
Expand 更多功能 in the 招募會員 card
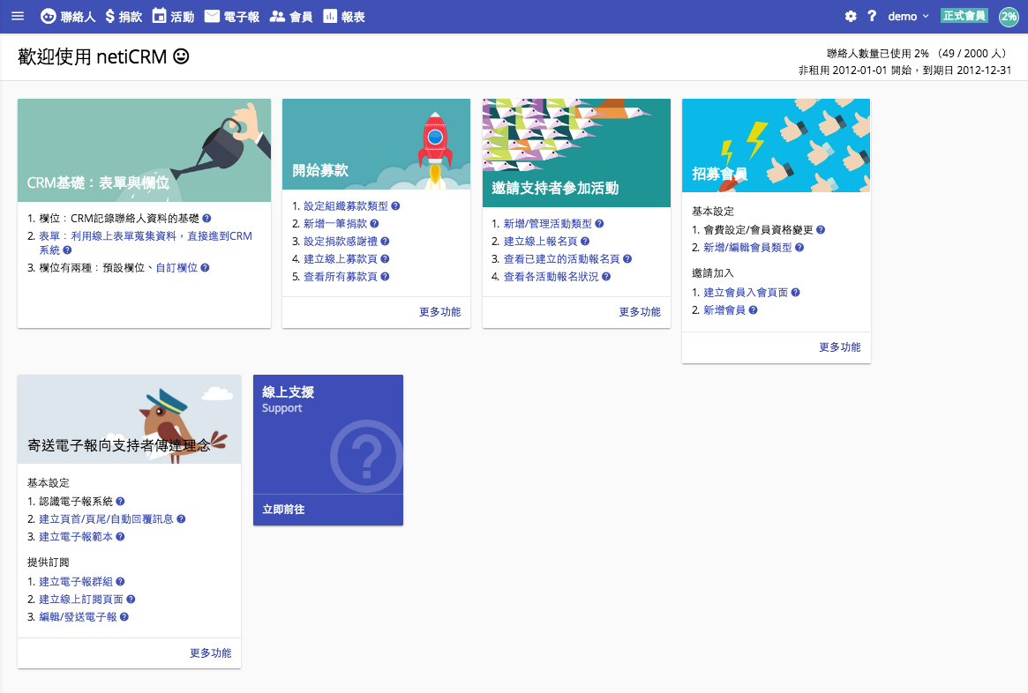(x=839, y=347)
